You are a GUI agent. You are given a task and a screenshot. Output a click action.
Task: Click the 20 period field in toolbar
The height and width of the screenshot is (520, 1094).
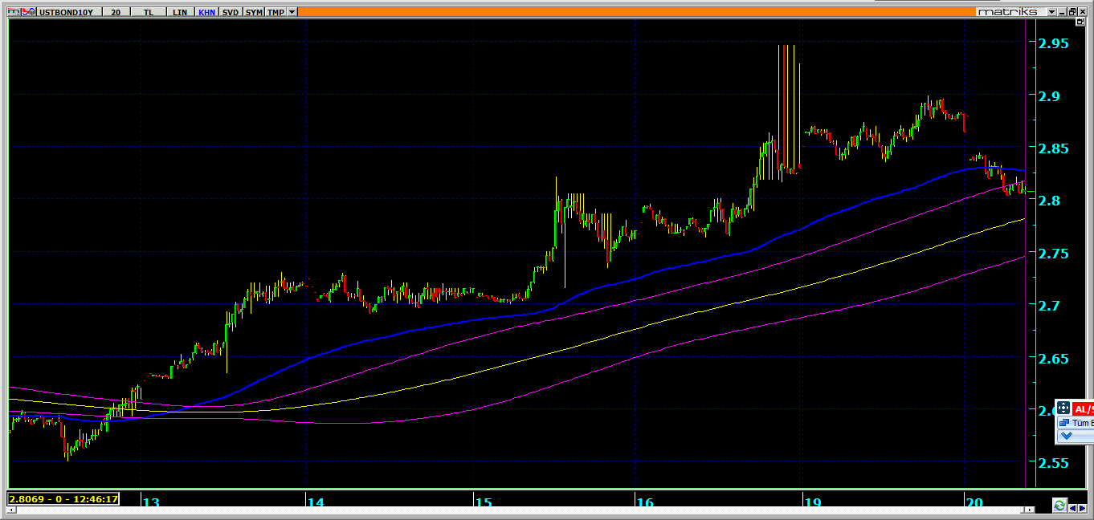pos(116,12)
